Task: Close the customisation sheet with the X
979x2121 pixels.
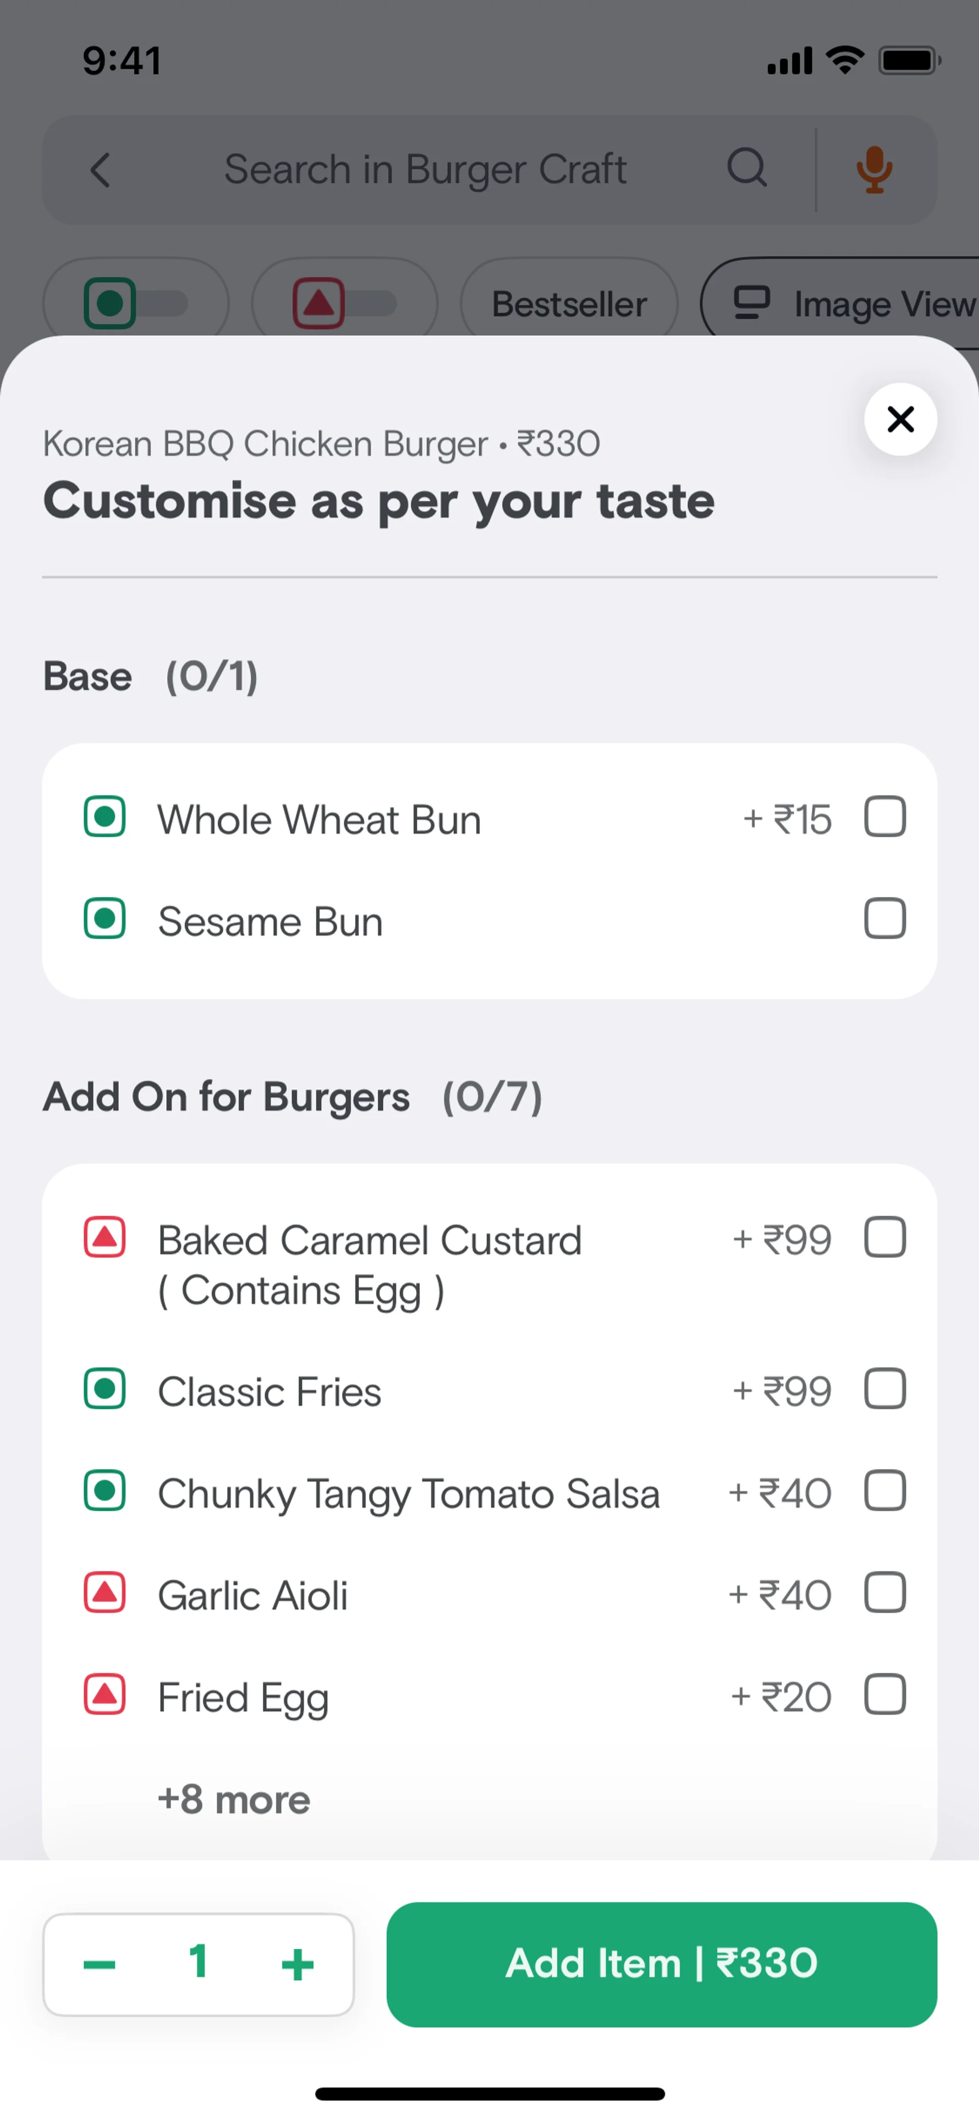Action: 900,419
